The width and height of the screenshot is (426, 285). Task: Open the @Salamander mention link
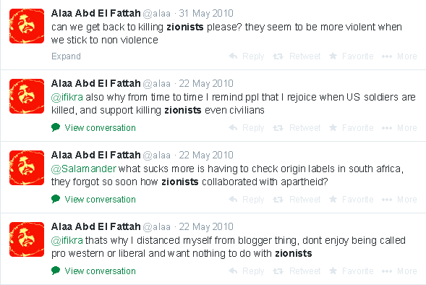pos(84,169)
